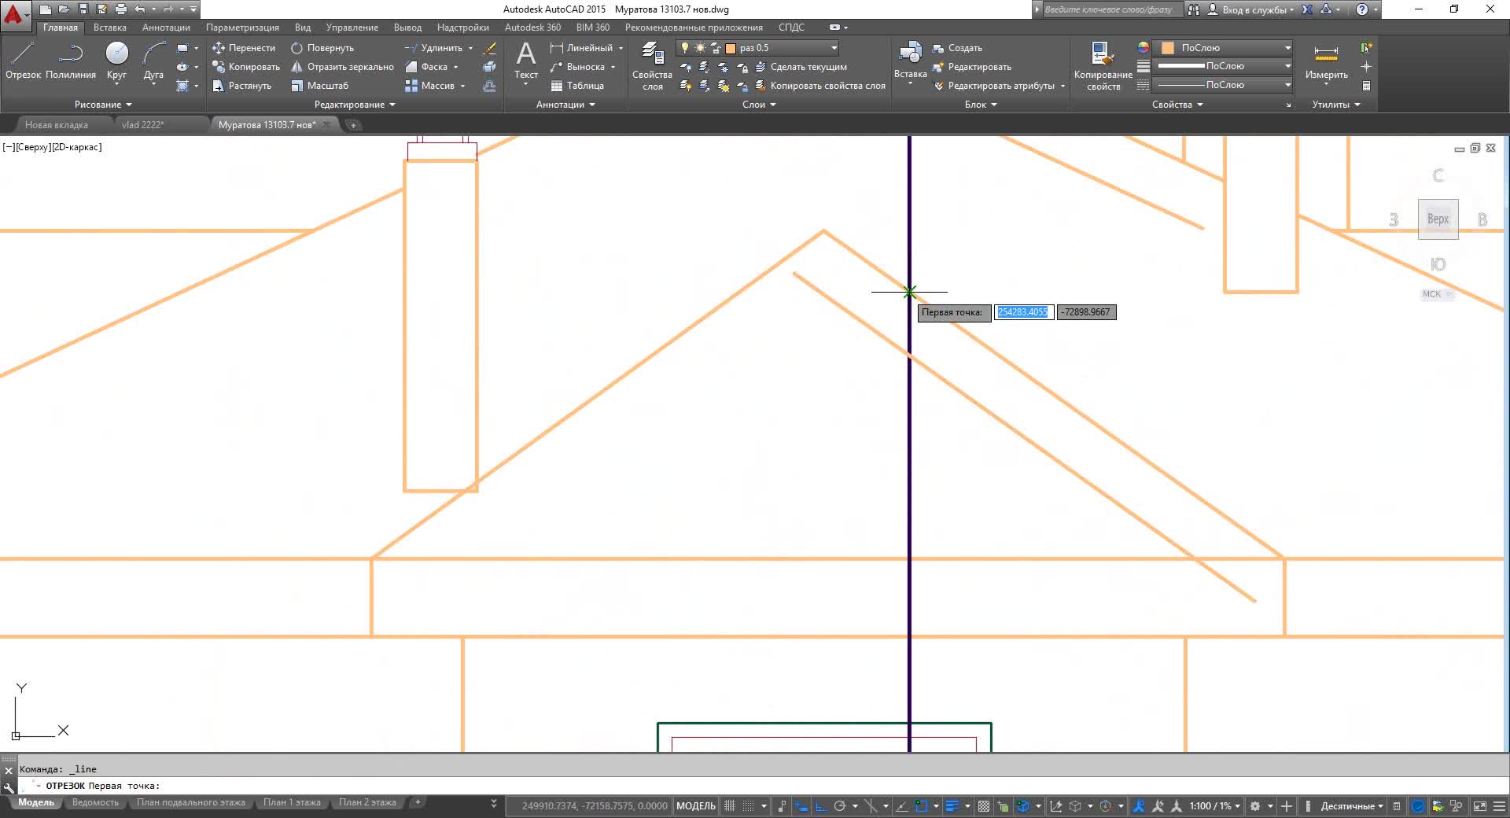Open the annotation scale 1:100 dropdown
Viewport: 1510px width, 818px height.
click(1215, 806)
